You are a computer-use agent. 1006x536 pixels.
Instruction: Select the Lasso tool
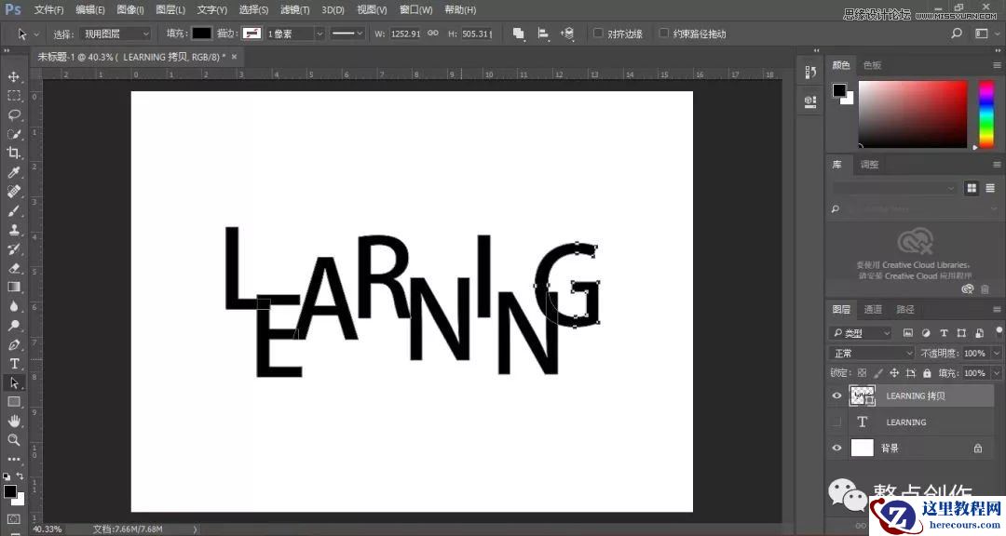coord(13,115)
